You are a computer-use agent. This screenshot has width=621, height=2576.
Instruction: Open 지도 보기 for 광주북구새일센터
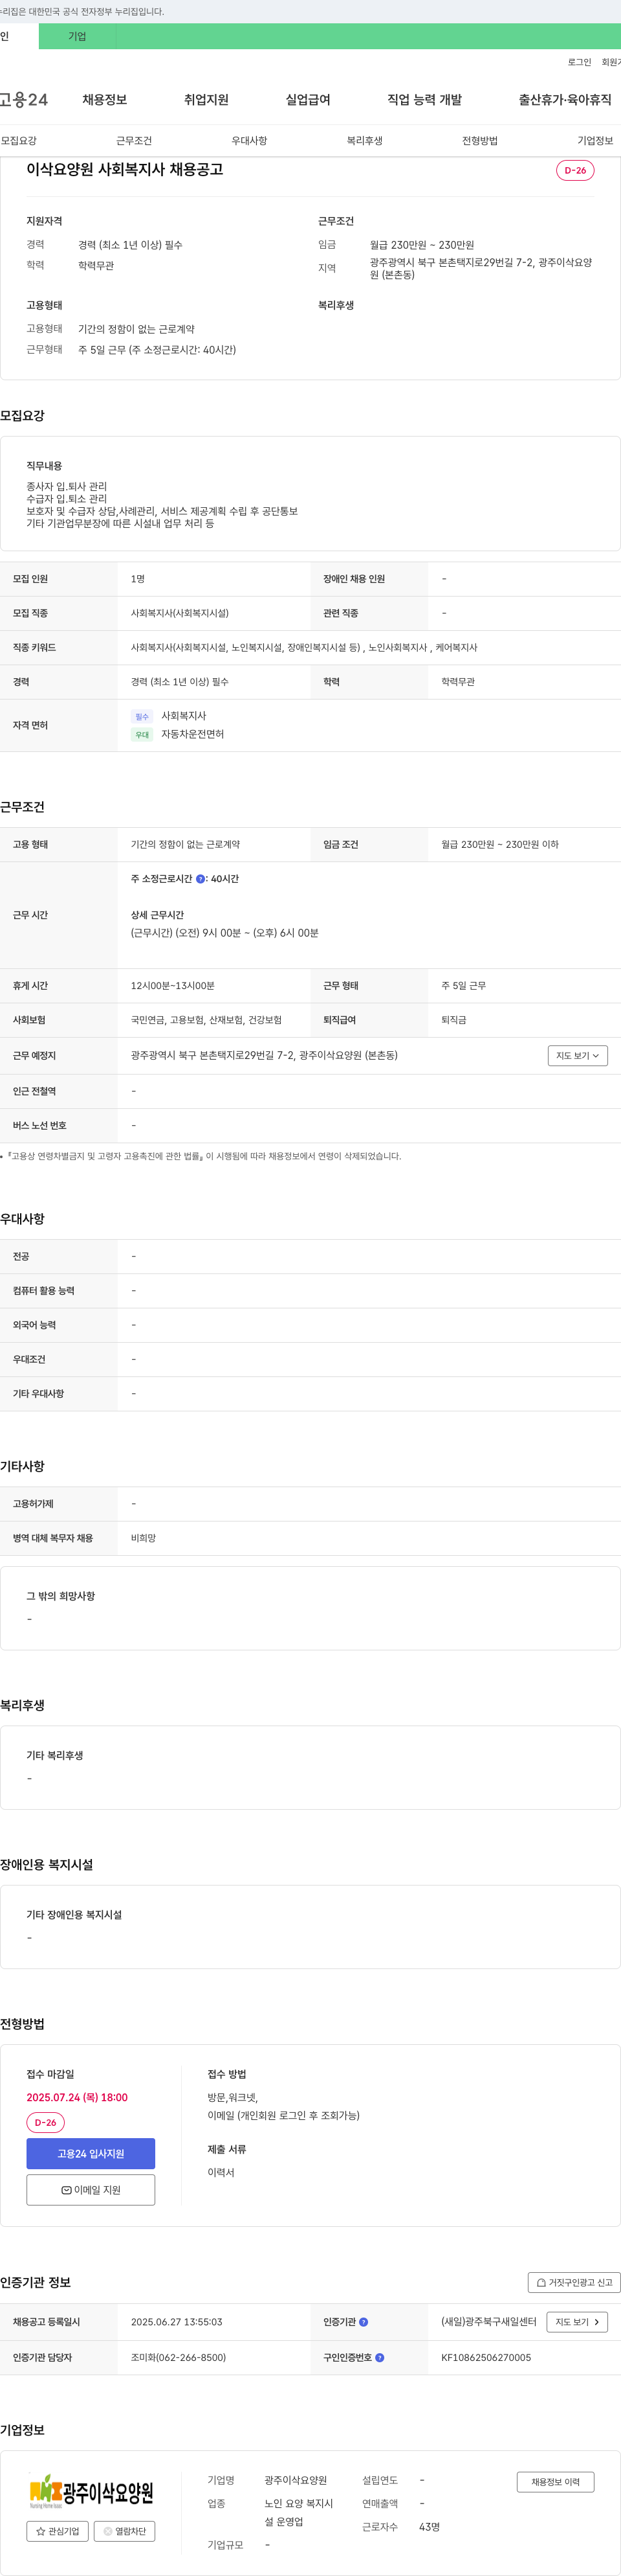tap(577, 2322)
